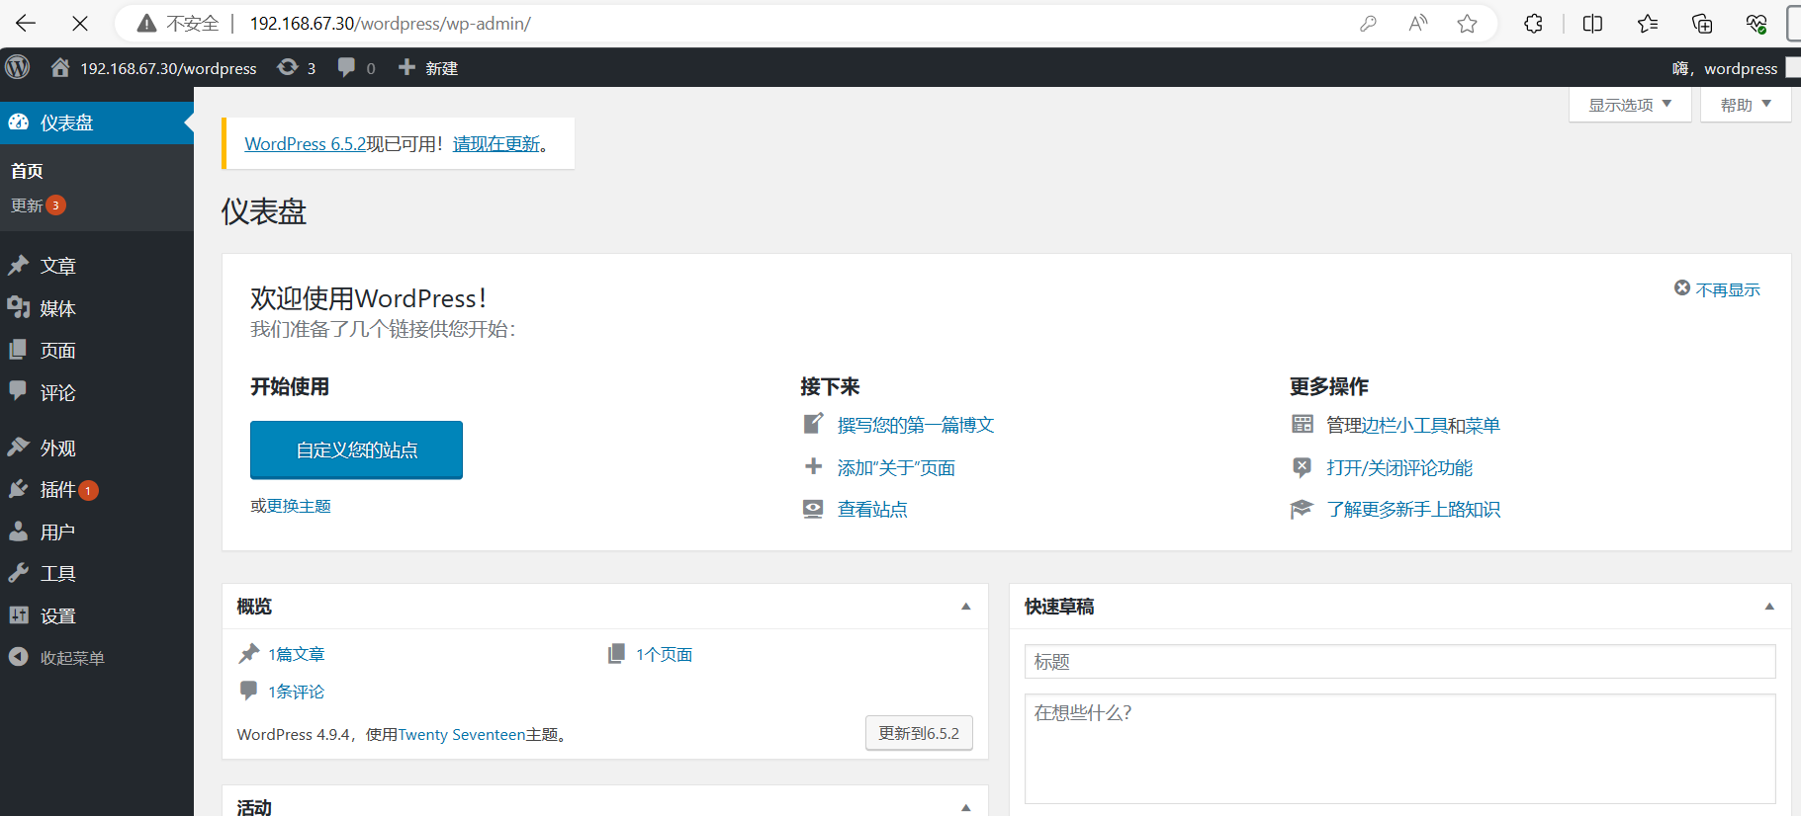The width and height of the screenshot is (1801, 816).
Task: Collapse the 快速草稿 panel arrow
Action: pyautogui.click(x=1769, y=607)
